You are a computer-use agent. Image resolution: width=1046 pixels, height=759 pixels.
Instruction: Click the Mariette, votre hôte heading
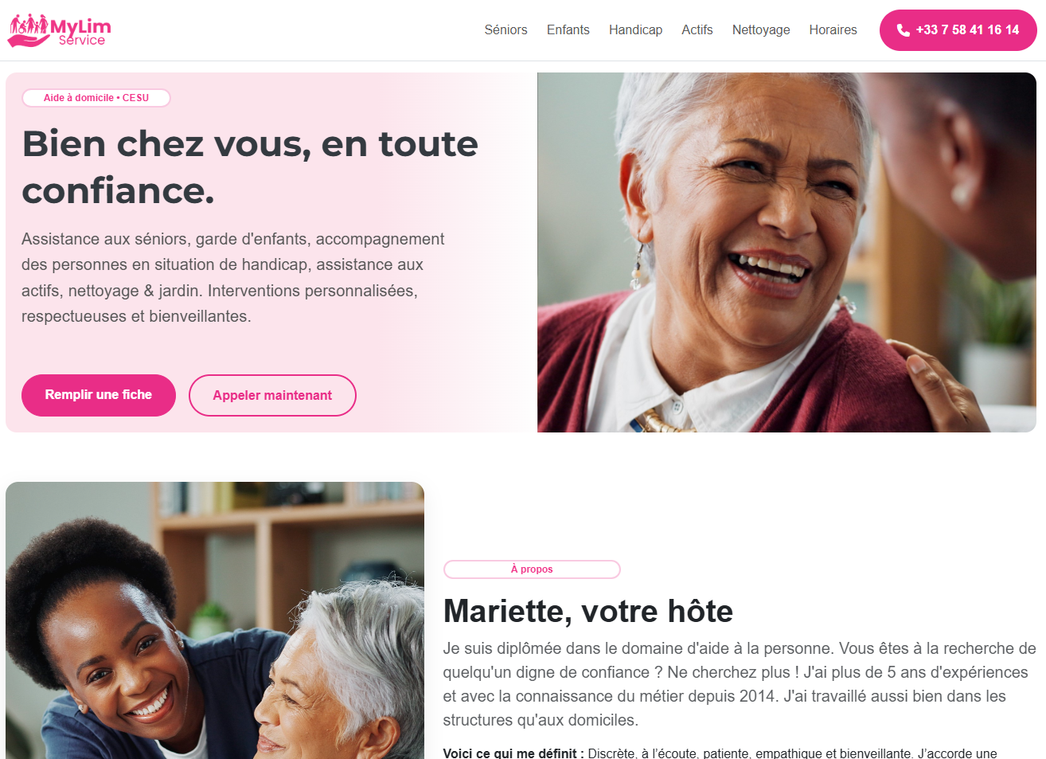587,612
